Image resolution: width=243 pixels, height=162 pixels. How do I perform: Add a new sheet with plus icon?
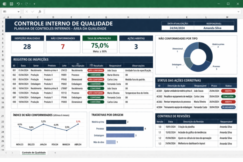(x=54, y=153)
